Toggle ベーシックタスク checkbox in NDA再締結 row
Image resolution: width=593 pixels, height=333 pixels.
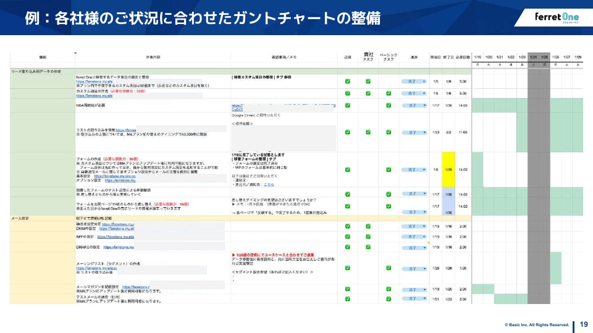click(x=389, y=105)
